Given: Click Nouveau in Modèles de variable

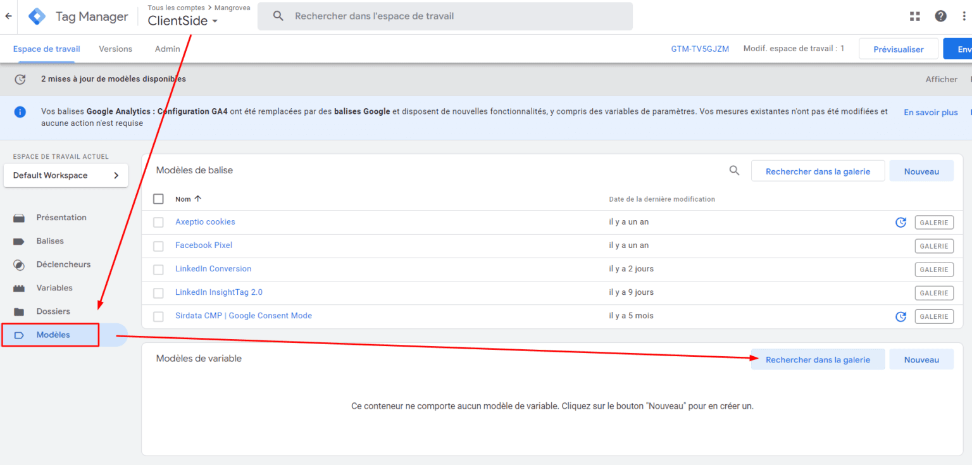Looking at the screenshot, I should (921, 359).
